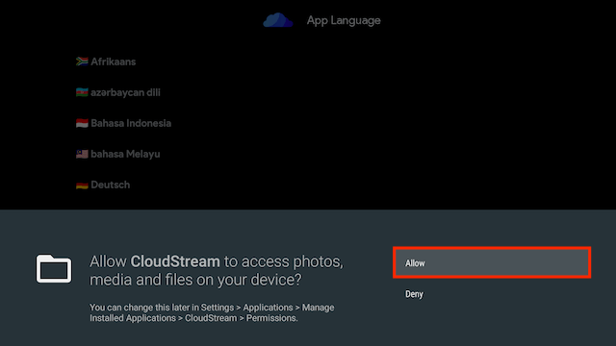Click the Germany flag icon
Screen dimensions: 616x346
pos(82,185)
